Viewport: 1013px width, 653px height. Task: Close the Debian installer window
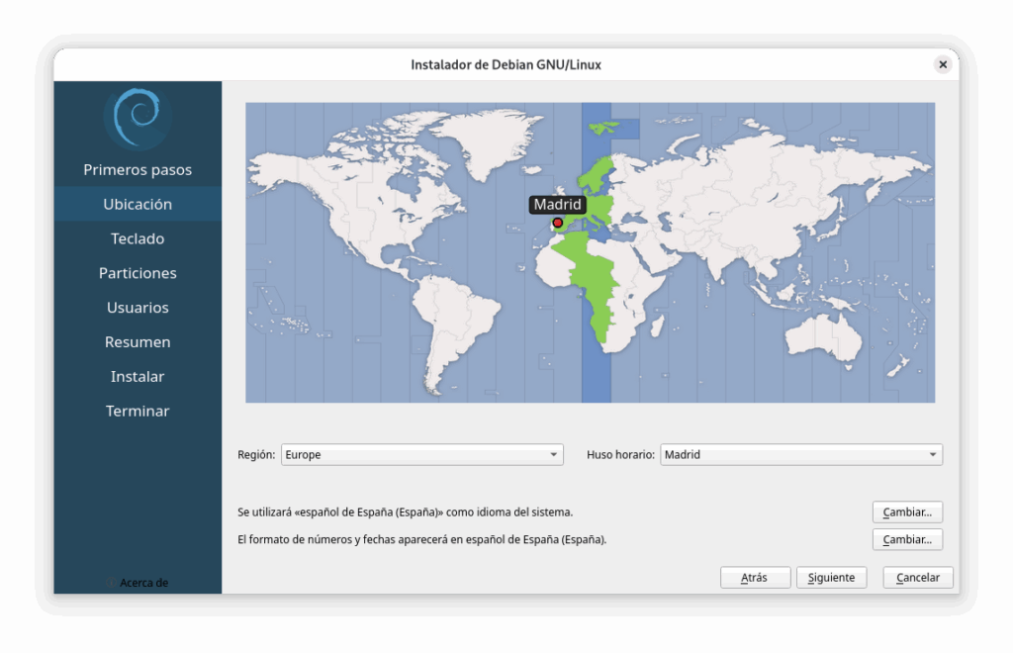tap(943, 64)
